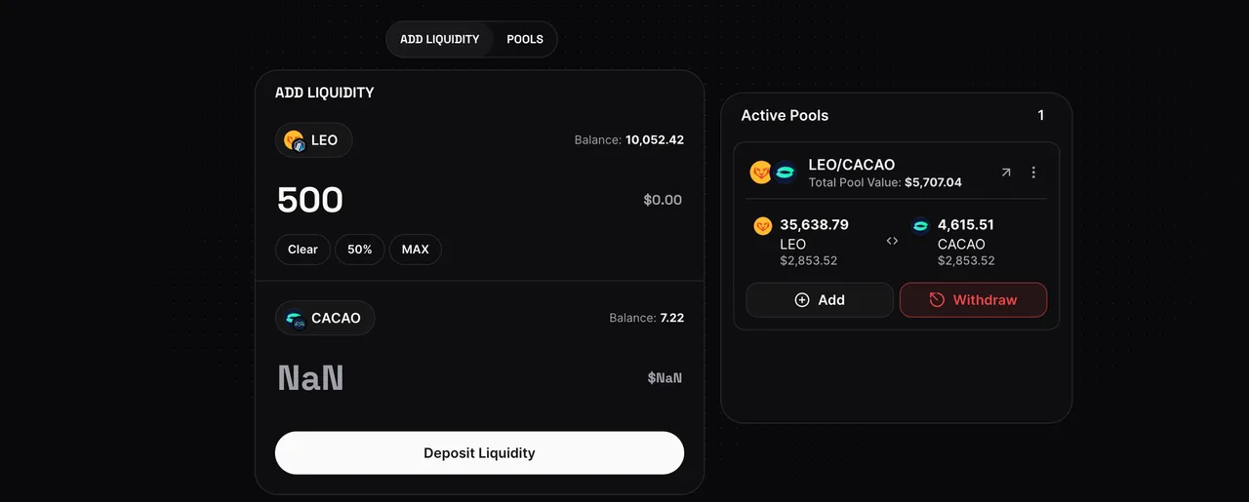The width and height of the screenshot is (1249, 502).
Task: Click the Deposit Liquidity button
Action: (479, 453)
